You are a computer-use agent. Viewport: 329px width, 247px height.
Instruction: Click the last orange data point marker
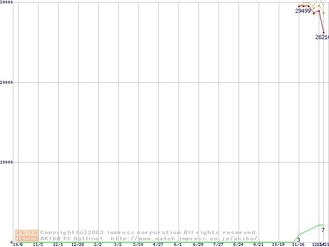(x=323, y=13)
